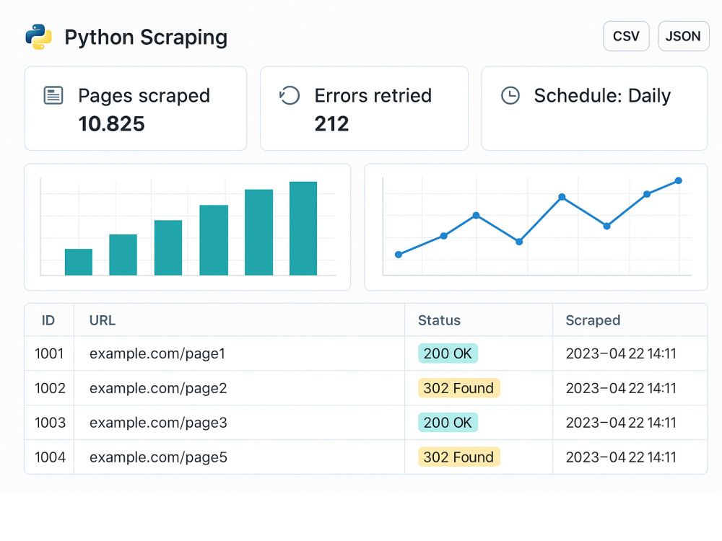Export data using the JSON button
This screenshot has height=541, width=722.
coord(682,36)
